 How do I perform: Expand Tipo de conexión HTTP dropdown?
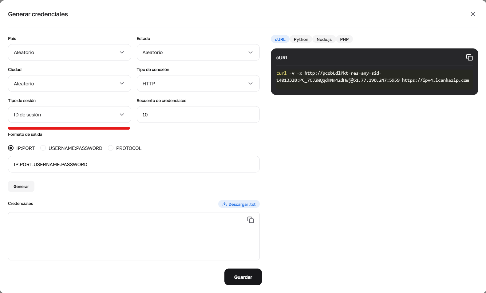pyautogui.click(x=198, y=84)
